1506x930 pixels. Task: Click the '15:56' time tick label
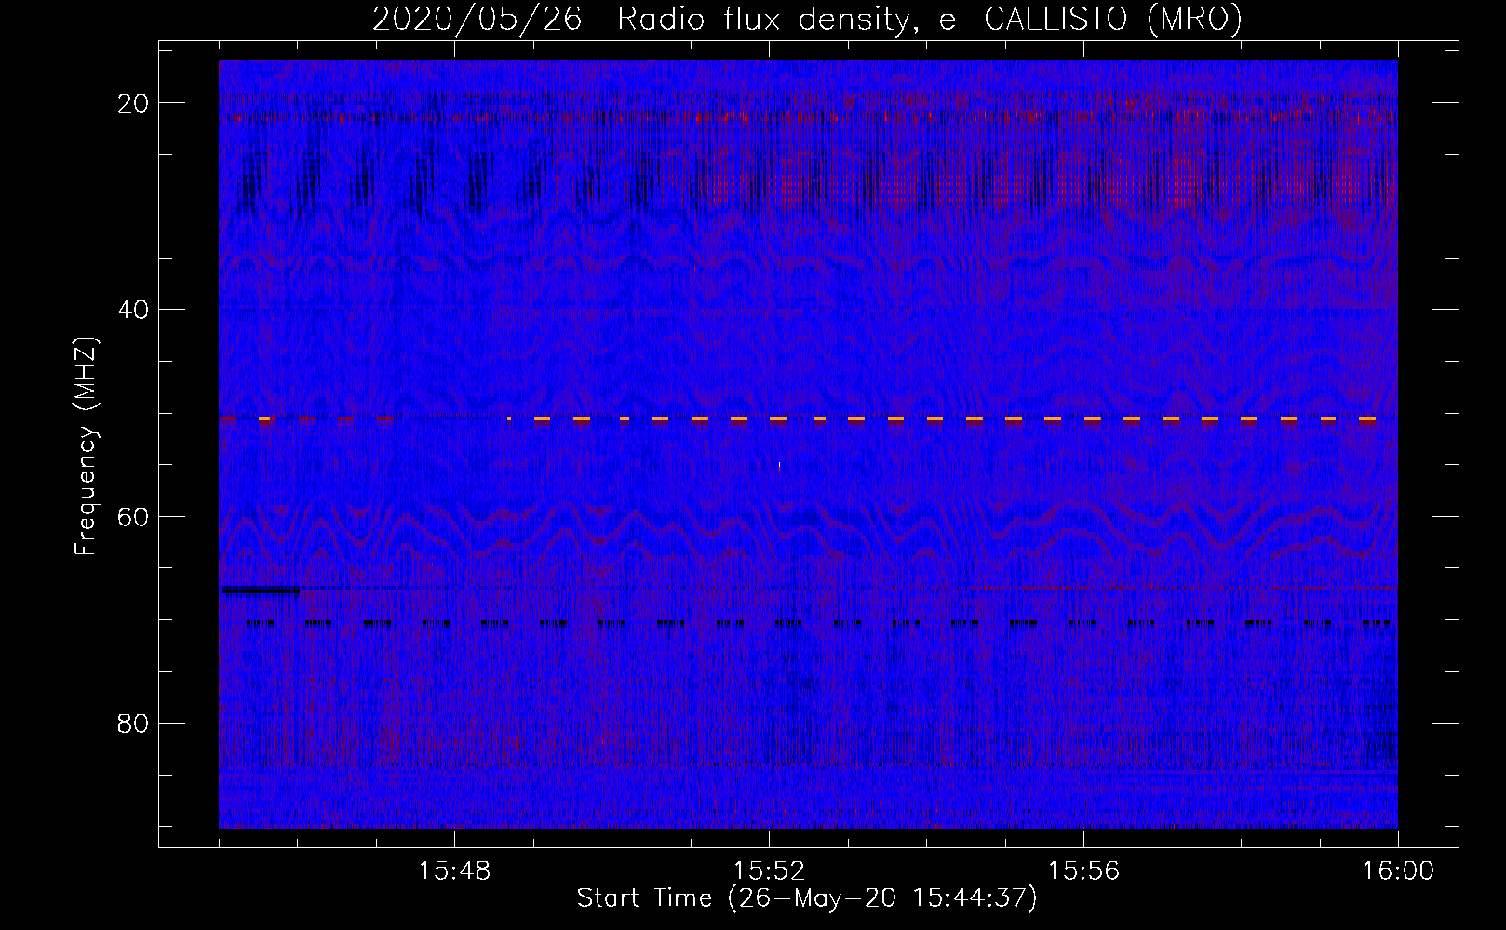tap(1083, 871)
